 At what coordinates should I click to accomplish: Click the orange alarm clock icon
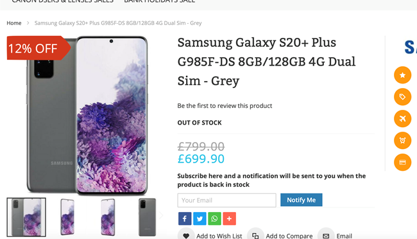[402, 141]
